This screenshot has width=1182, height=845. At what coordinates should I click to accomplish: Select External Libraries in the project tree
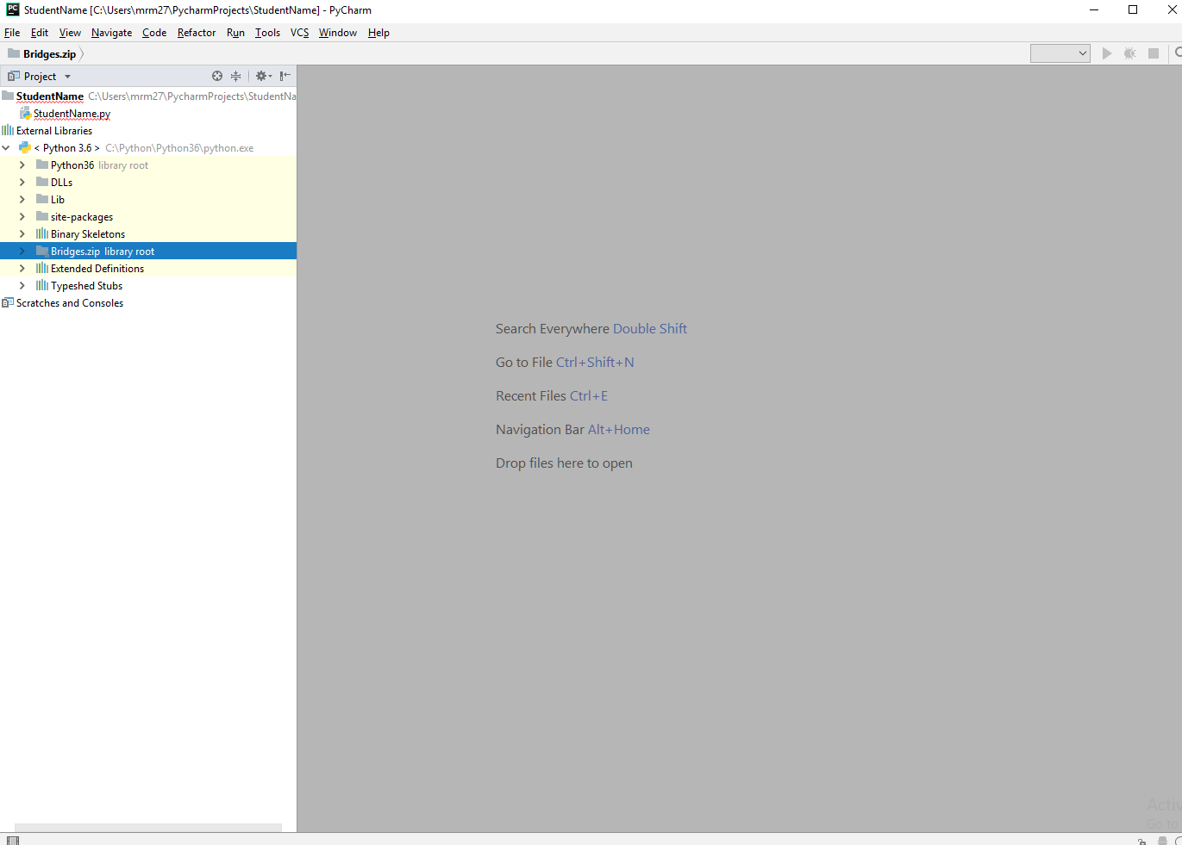[x=53, y=130]
